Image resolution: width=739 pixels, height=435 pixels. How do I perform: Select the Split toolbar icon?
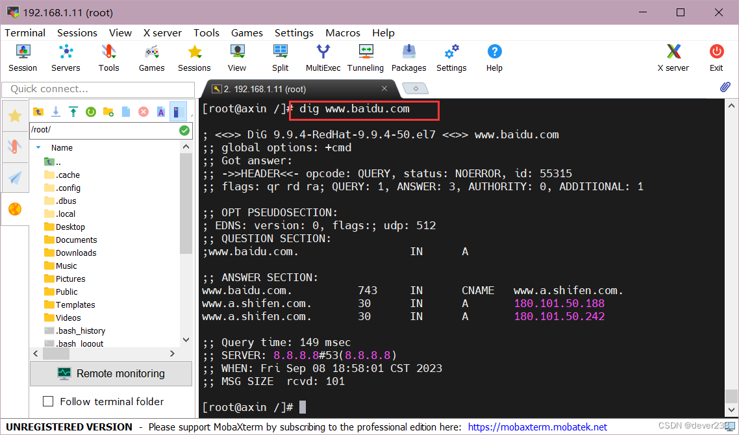[280, 58]
